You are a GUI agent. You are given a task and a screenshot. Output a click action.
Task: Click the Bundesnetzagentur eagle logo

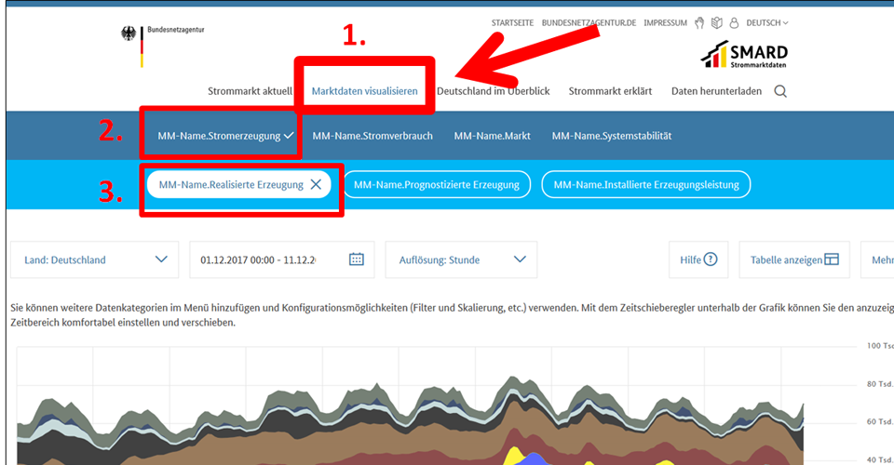[x=129, y=34]
